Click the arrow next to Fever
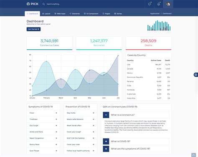198x157 pixels. [56, 113]
